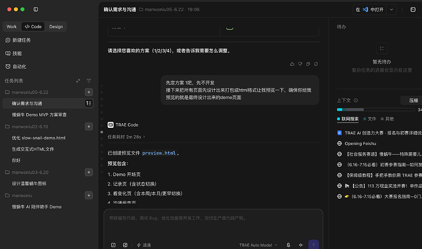Viewport: 422px width, 249px height.
Task: Switch to the Code mode tab
Action: point(33,27)
